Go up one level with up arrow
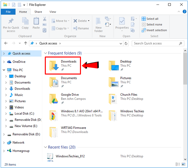 (25, 43)
